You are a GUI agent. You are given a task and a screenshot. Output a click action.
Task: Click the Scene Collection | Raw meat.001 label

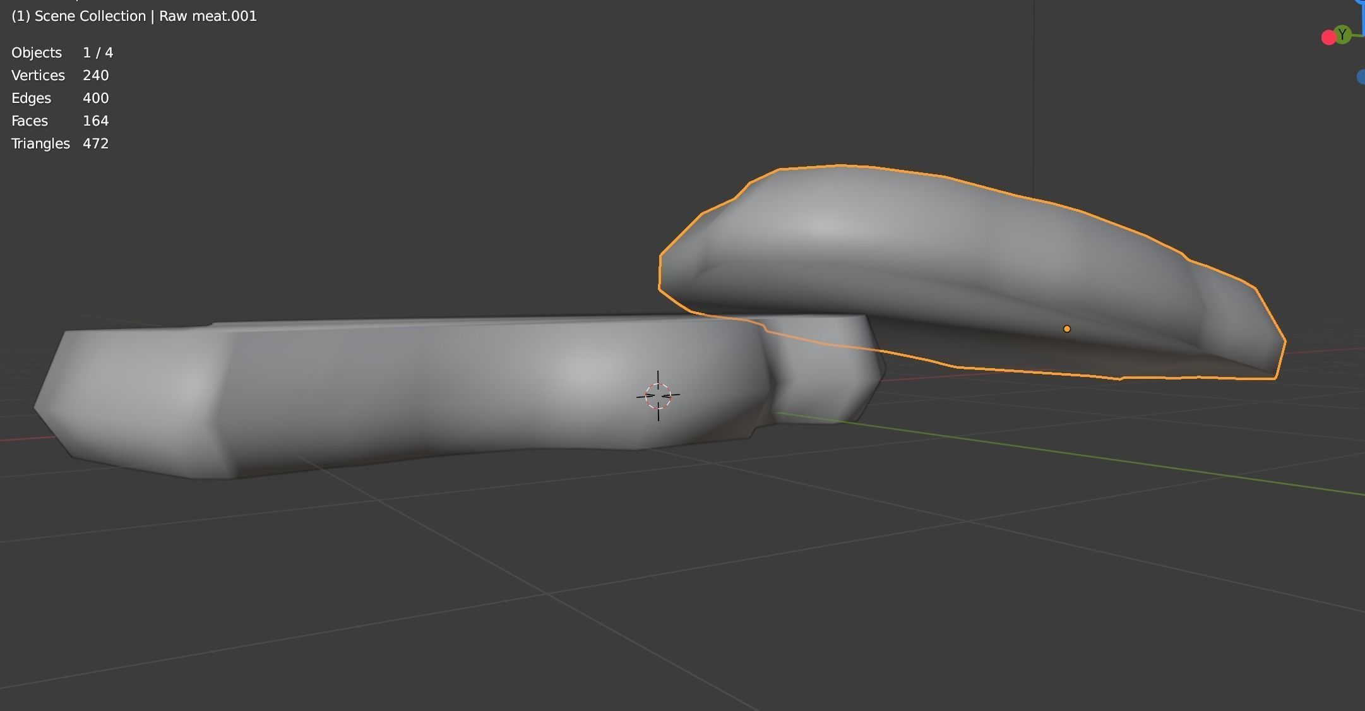point(134,16)
